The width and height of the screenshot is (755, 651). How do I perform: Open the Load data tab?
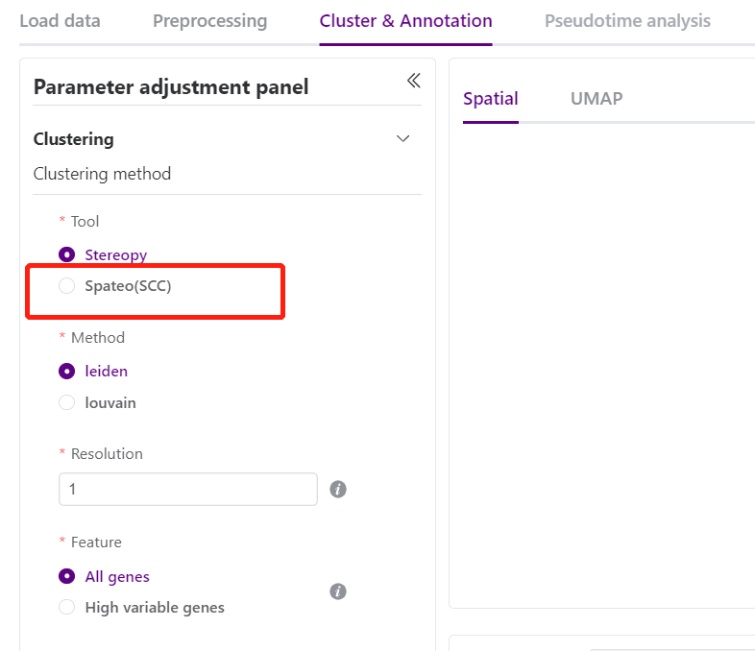[x=60, y=21]
